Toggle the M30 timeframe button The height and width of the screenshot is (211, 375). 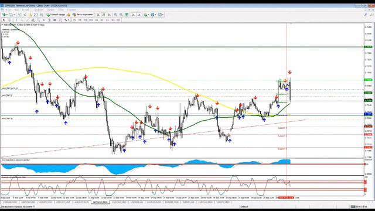click(x=91, y=20)
